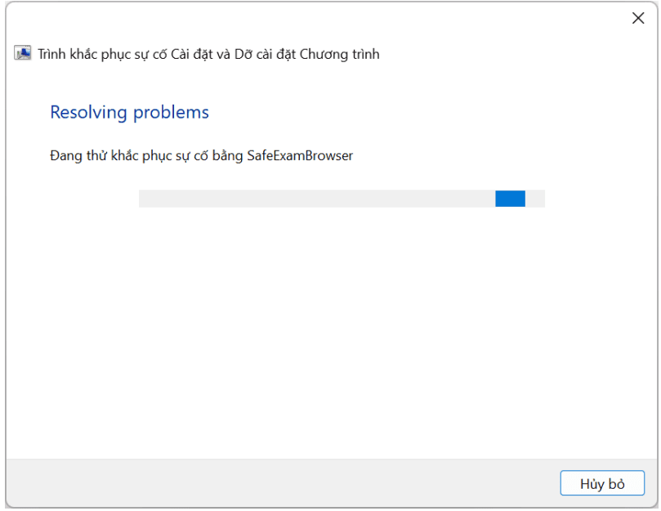Viewport: 661px width, 511px height.
Task: Click the word "problems" in the heading
Action: click(x=170, y=112)
